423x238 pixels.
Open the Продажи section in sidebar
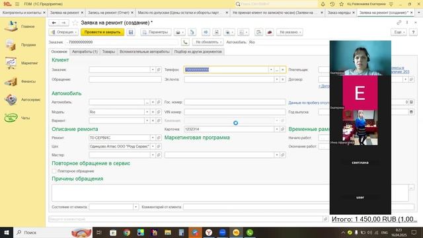click(x=21, y=45)
